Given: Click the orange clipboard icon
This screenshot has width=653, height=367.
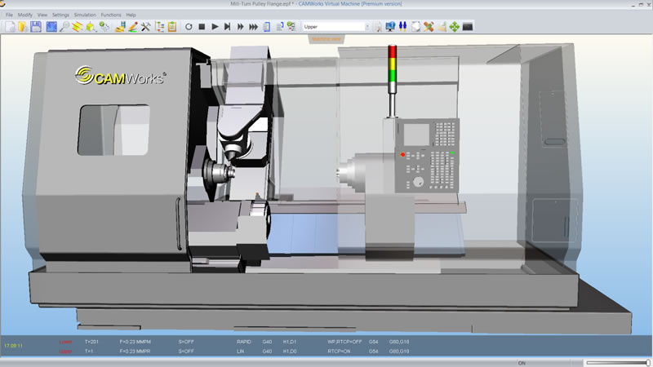Looking at the screenshot, I should point(172,27).
